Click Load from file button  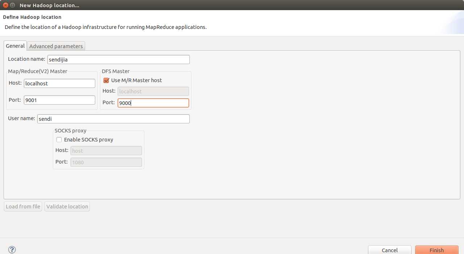point(23,207)
